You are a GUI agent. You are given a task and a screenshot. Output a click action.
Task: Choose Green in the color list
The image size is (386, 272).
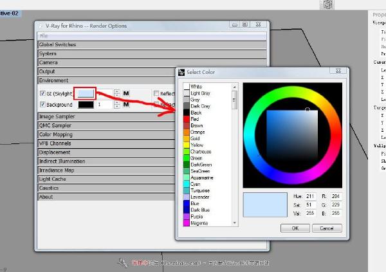(x=196, y=158)
